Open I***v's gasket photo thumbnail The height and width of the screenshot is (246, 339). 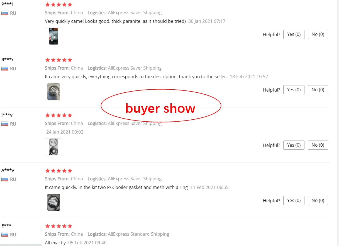pos(53,147)
